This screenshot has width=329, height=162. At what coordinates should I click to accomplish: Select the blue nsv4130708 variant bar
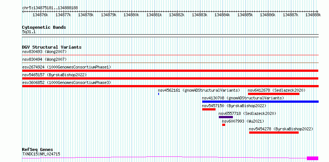tap(260, 102)
